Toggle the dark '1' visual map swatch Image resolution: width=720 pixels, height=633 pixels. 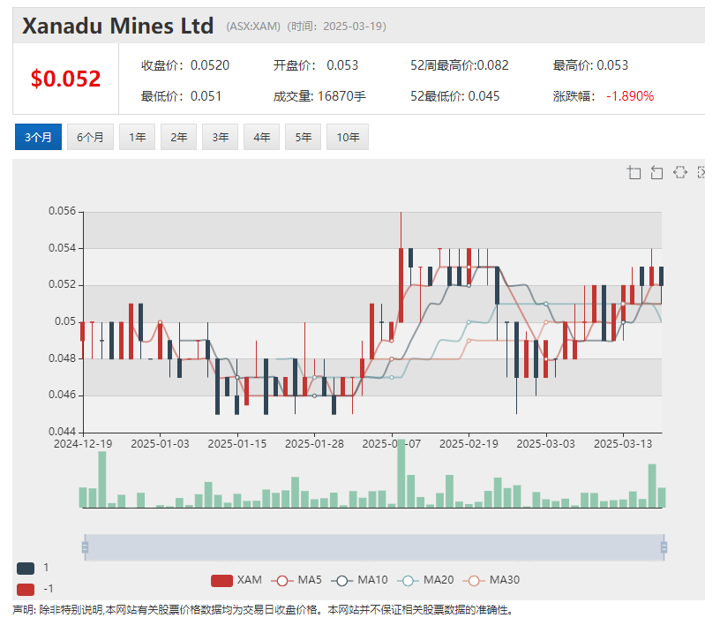coord(26,569)
